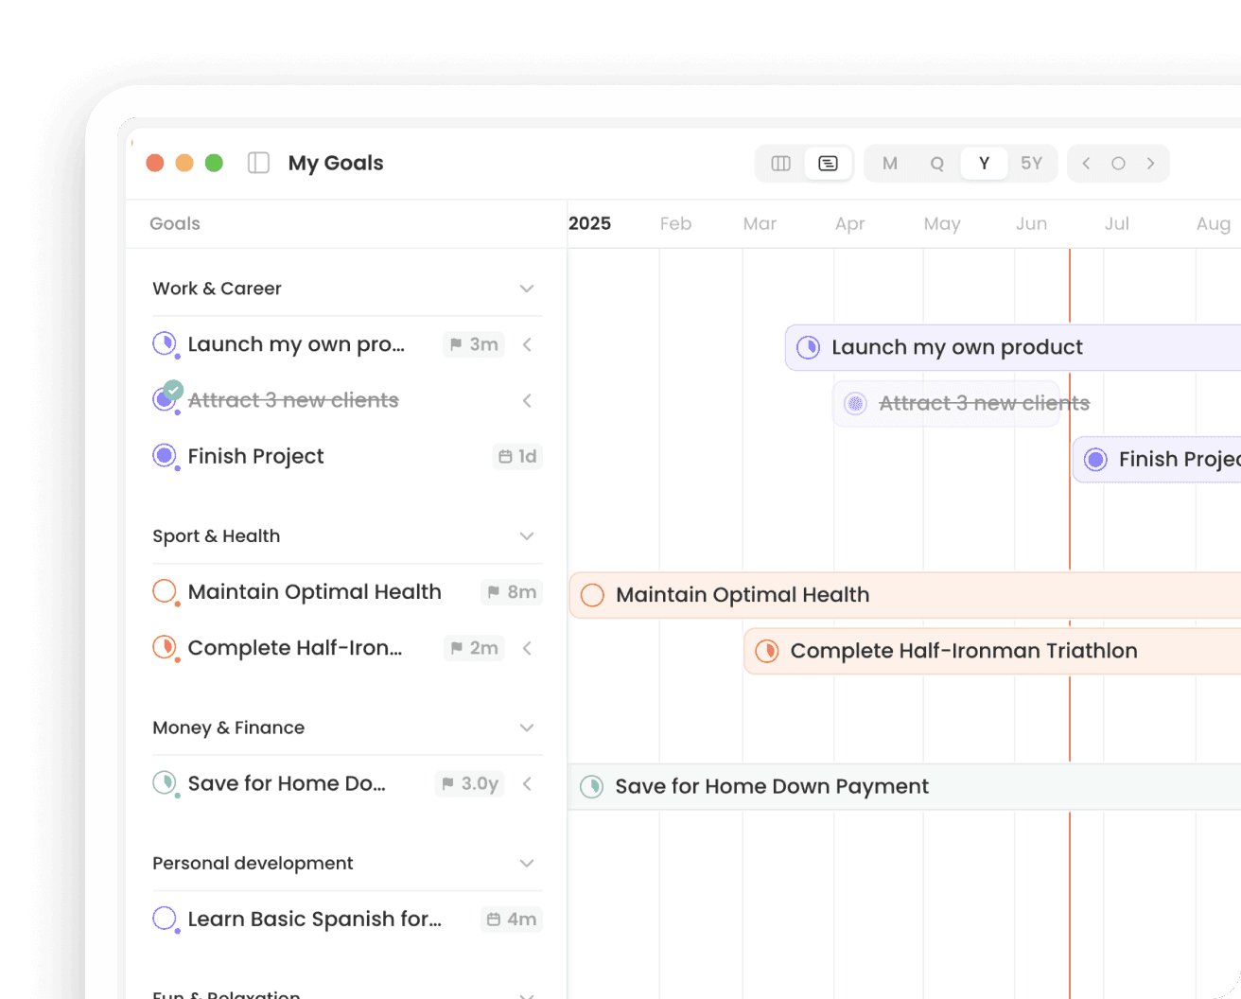Select Learn Basic Spanish for… goal text
This screenshot has height=999, width=1241.
click(314, 919)
